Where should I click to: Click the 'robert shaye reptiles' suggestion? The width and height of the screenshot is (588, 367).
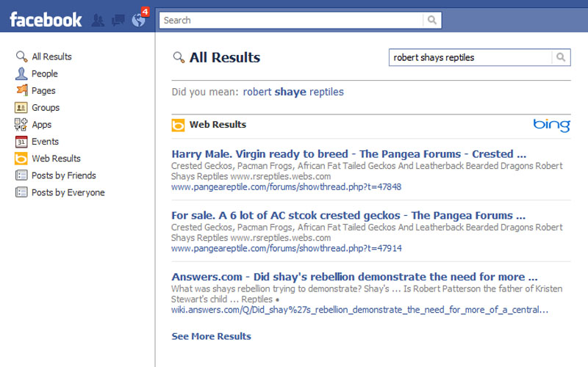[x=293, y=92]
